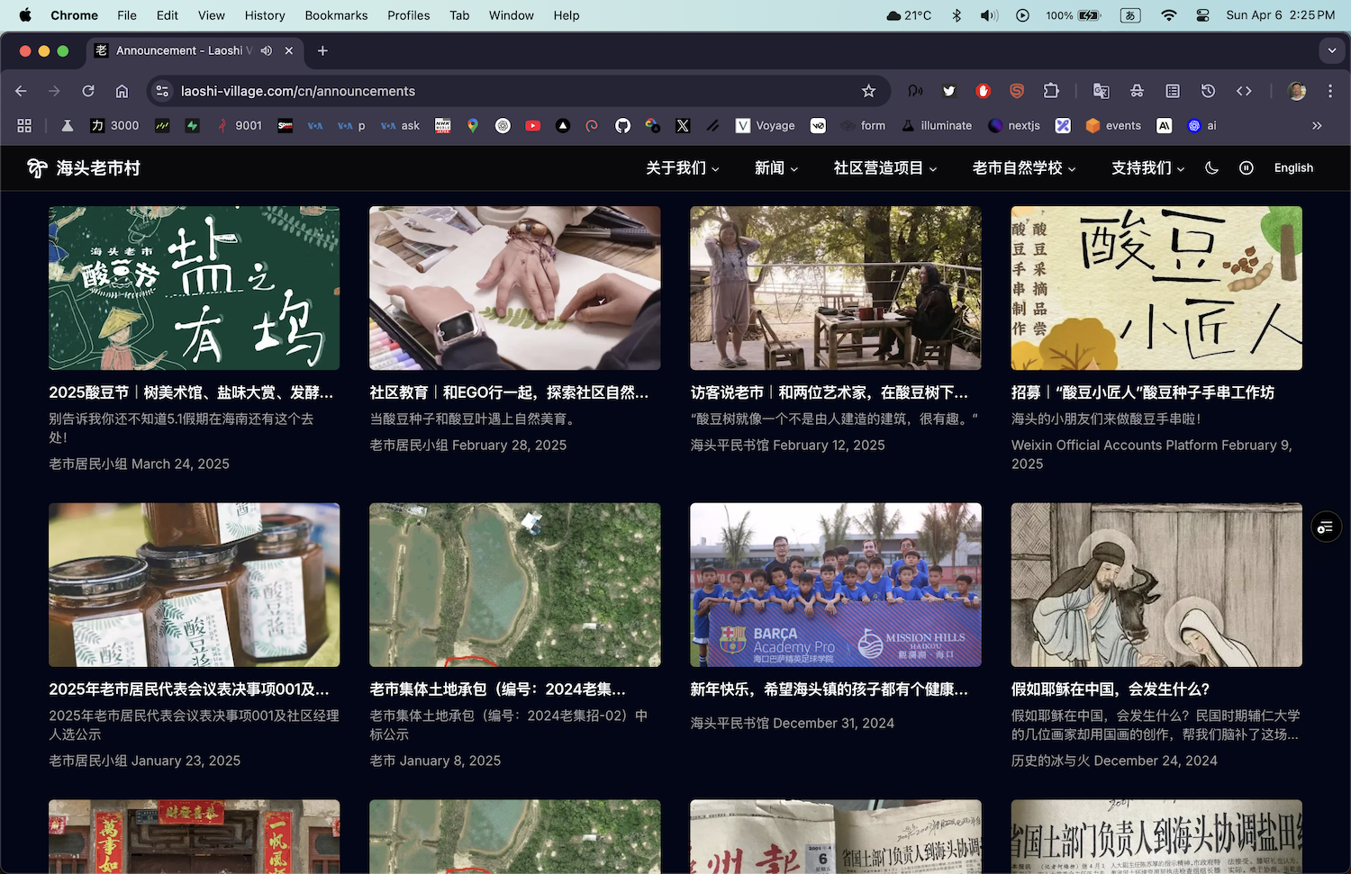Reload the page

click(x=88, y=91)
